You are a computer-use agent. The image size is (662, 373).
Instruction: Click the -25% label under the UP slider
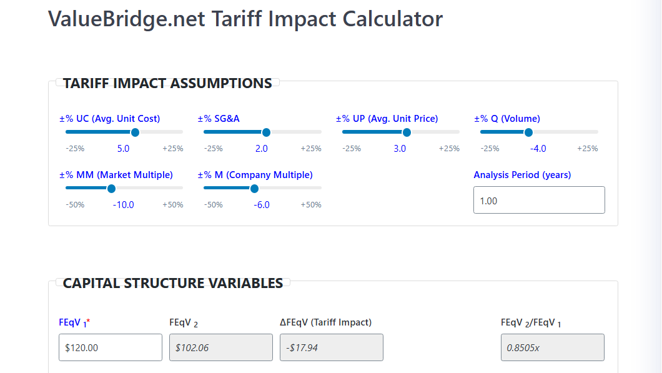click(351, 149)
